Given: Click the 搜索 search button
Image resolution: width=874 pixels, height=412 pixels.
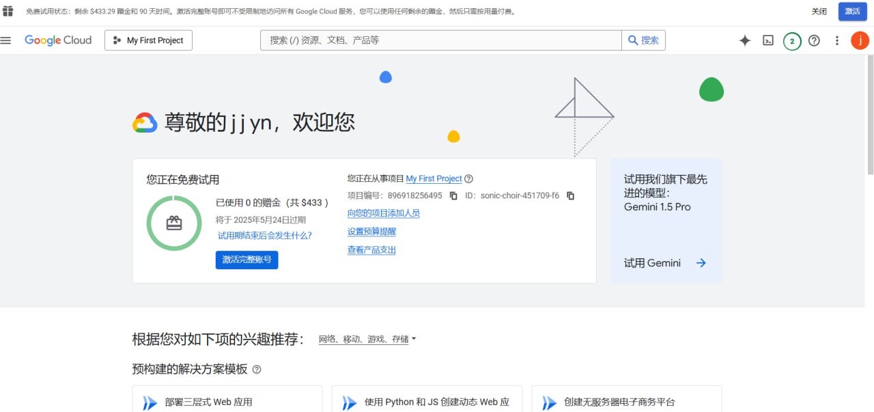Looking at the screenshot, I should point(643,40).
